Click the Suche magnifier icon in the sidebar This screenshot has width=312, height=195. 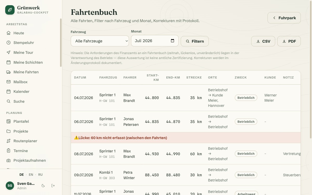[9, 101]
